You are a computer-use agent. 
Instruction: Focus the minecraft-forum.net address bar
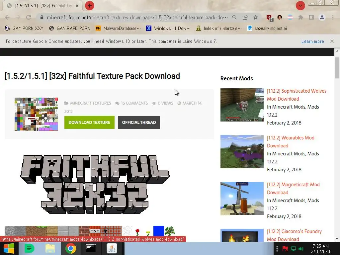coord(137,17)
